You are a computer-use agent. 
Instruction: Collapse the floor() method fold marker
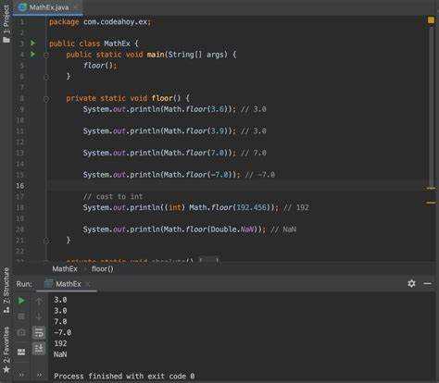(46, 99)
